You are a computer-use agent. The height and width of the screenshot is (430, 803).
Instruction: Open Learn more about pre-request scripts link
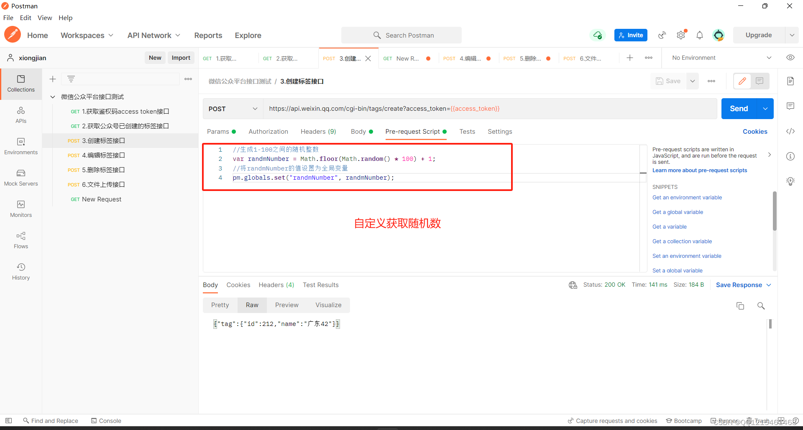700,170
